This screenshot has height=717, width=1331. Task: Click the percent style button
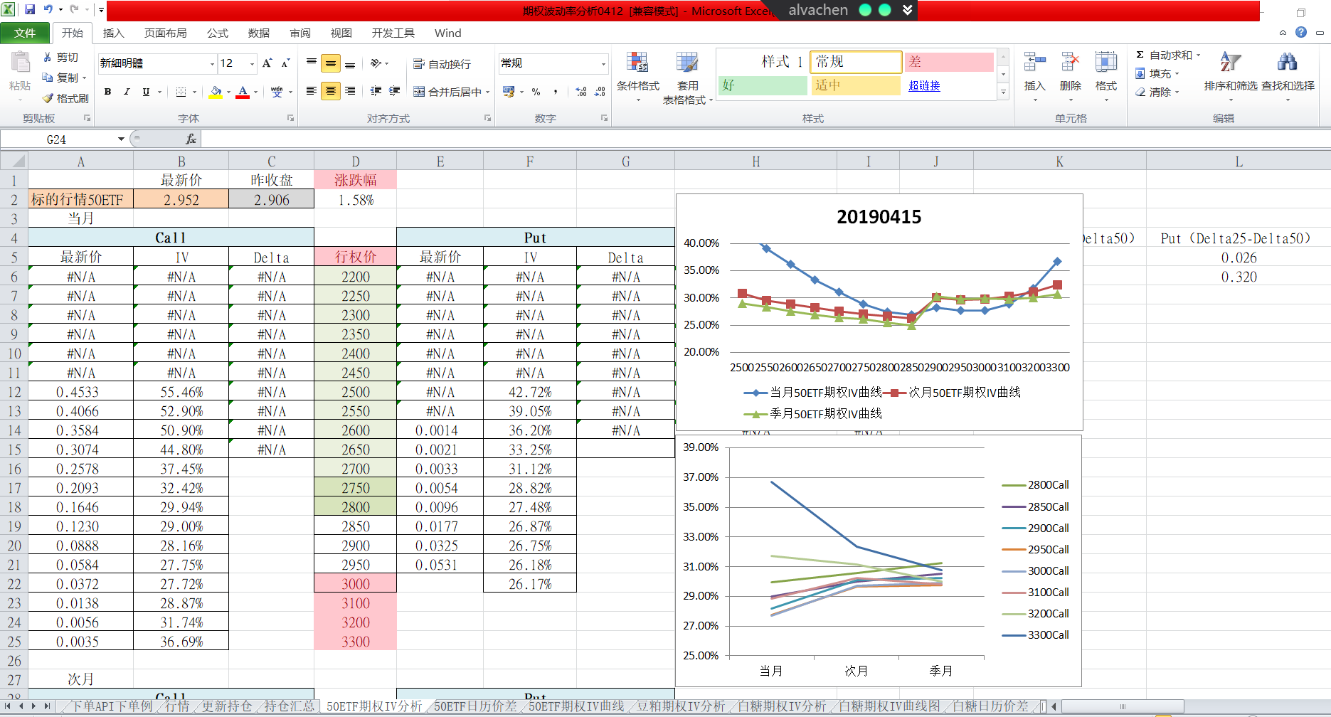pyautogui.click(x=536, y=92)
